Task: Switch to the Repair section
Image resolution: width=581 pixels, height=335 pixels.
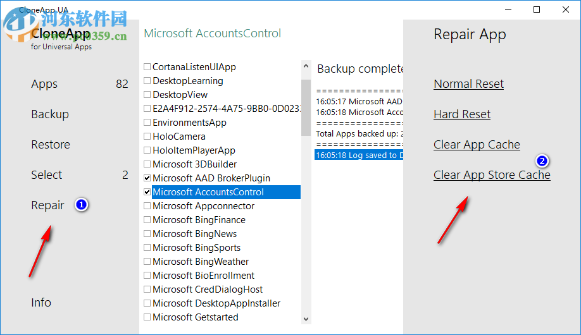Action: [x=47, y=205]
